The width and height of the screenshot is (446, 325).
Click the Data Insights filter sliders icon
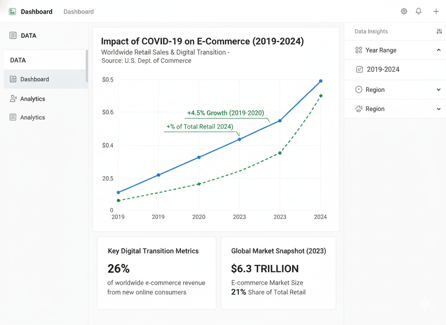tap(439, 32)
